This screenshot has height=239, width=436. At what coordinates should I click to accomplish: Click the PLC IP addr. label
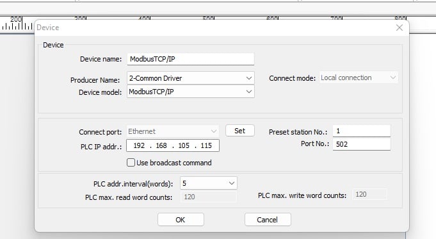coord(101,147)
